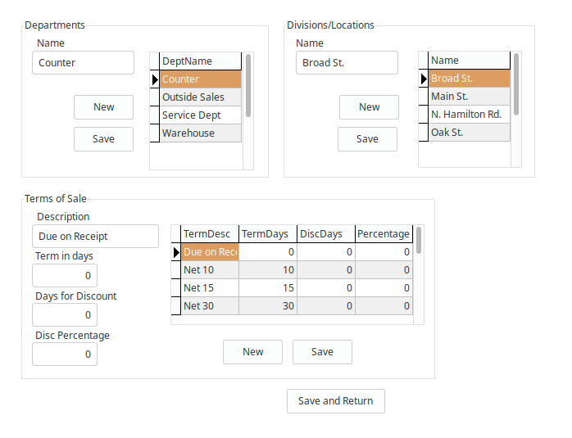Click New button in Departments section
The width and height of the screenshot is (572, 438).
coord(103,107)
